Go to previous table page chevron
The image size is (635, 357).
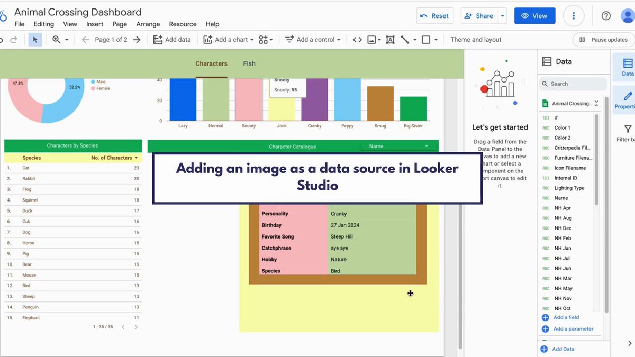coord(123,327)
